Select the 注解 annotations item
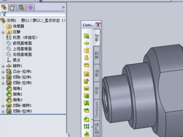The width and height of the screenshot is (183, 137). click(16, 32)
